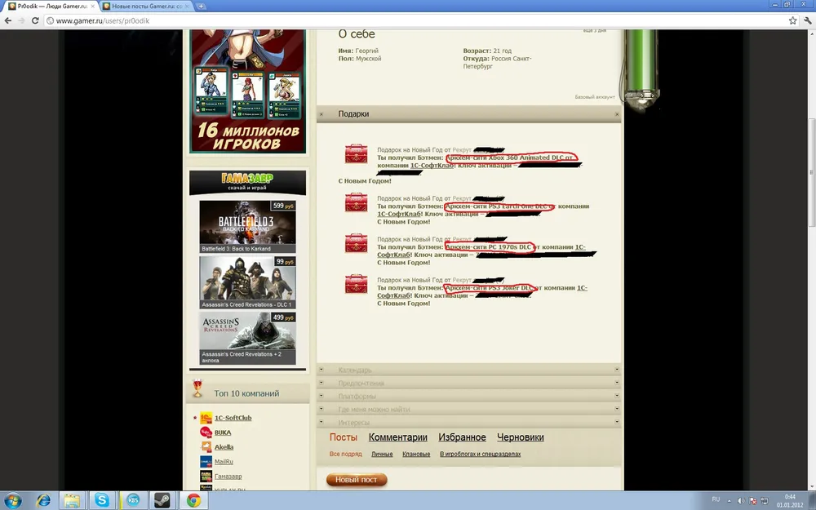Click the MailRu logo icon

click(x=206, y=462)
